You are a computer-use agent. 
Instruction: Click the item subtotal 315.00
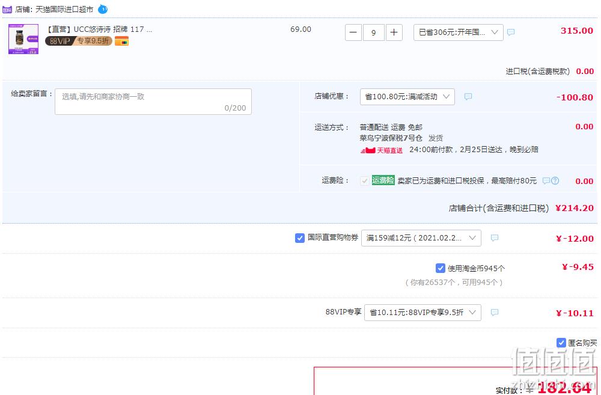(x=577, y=31)
